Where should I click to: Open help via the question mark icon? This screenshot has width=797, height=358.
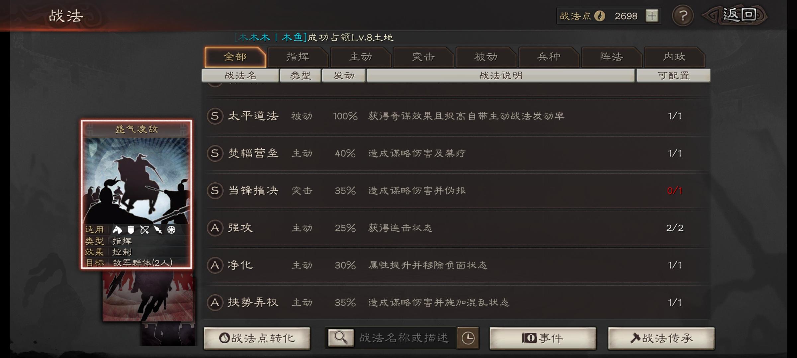click(x=683, y=16)
